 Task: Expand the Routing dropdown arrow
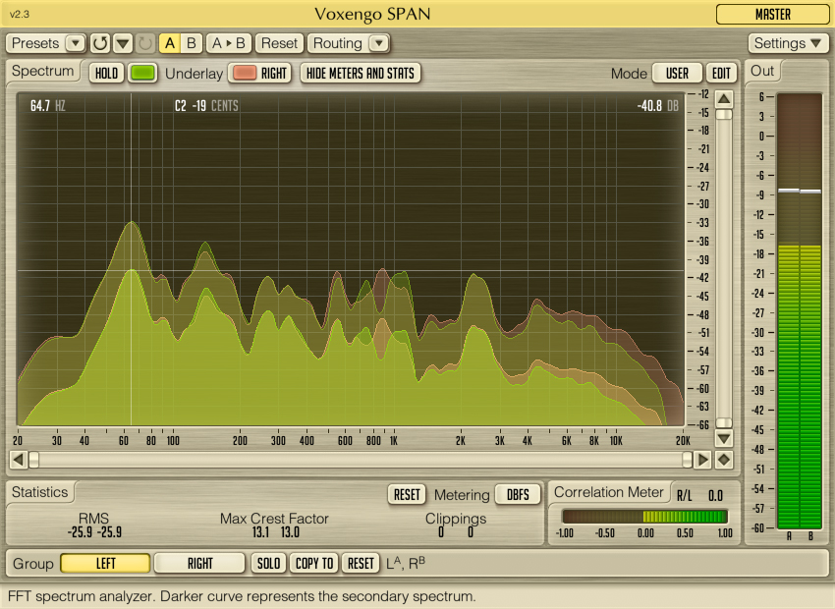pos(378,43)
